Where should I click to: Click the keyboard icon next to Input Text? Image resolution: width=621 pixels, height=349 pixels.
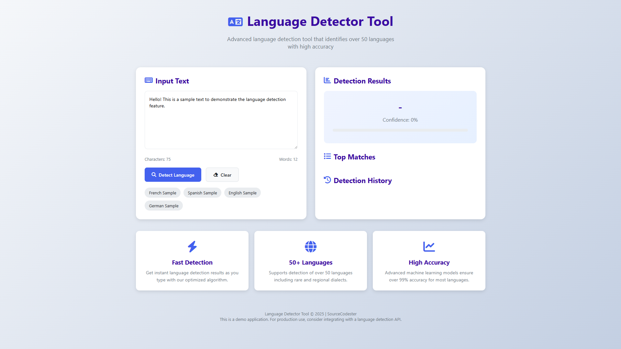coord(149,80)
